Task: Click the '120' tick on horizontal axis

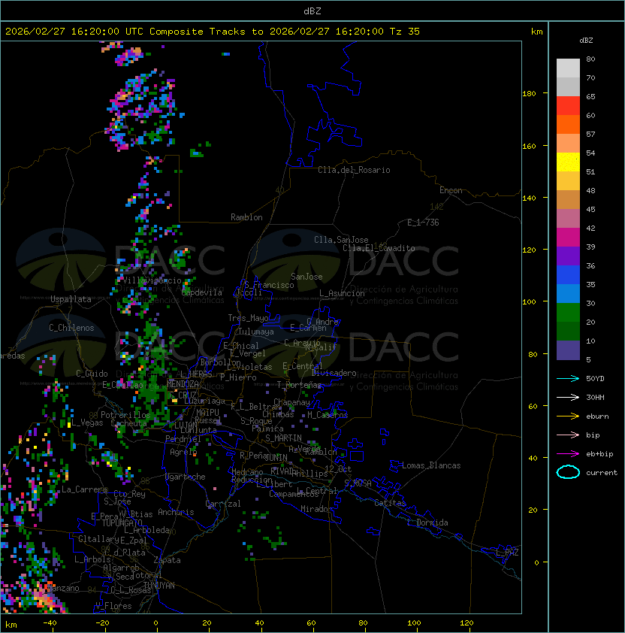Action: click(466, 623)
